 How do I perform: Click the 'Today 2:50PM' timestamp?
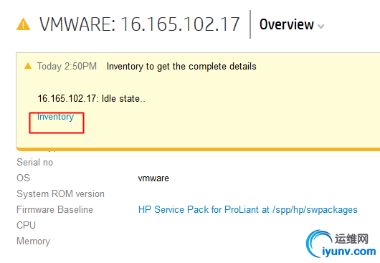point(67,67)
